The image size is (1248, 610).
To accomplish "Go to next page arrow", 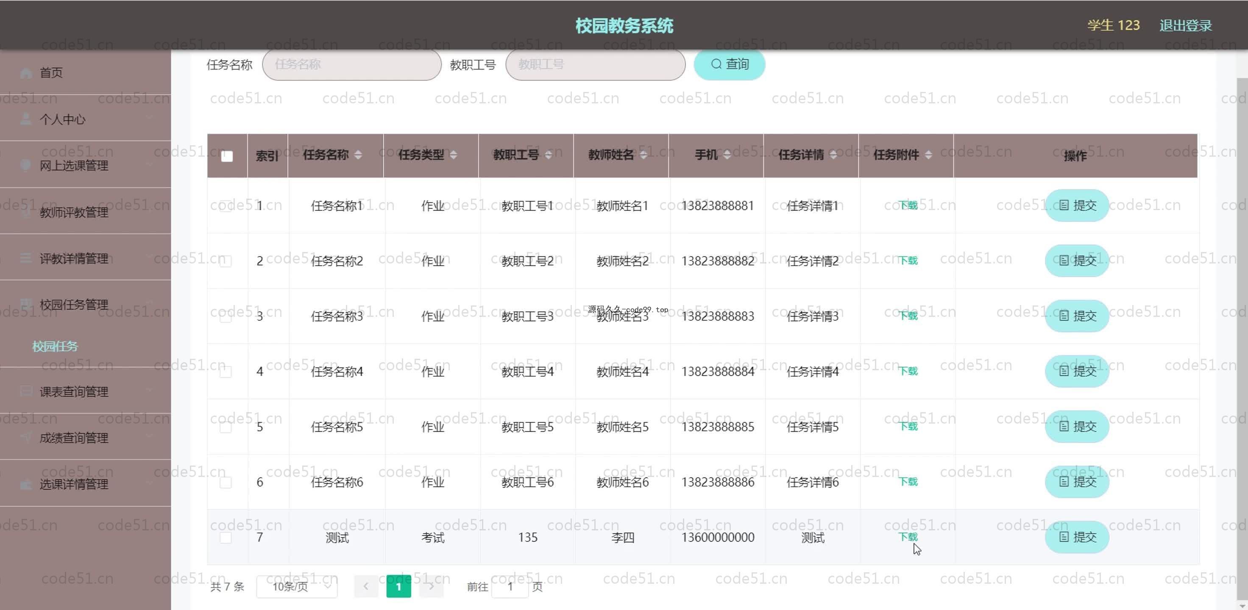I will 431,586.
